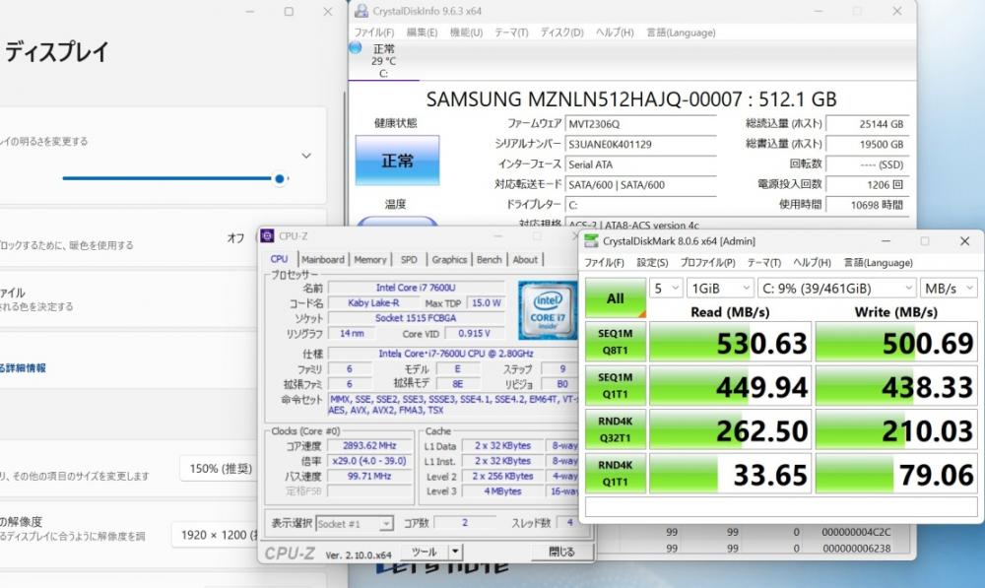The image size is (985, 588).
Task: Click the power-on hours value 10698 時間
Action: click(867, 204)
